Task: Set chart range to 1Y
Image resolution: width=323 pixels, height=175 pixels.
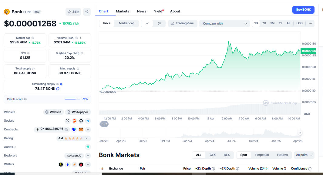Action: click(280, 23)
